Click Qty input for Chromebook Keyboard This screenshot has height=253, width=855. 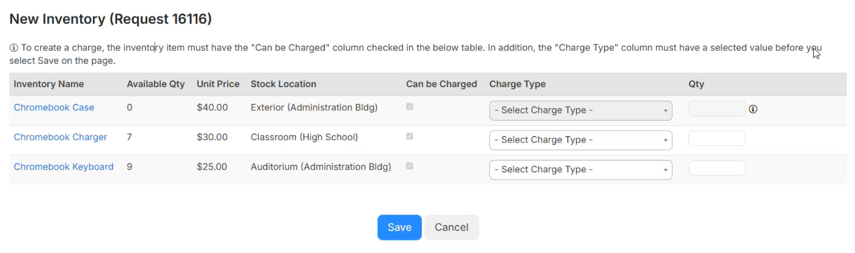[717, 168]
